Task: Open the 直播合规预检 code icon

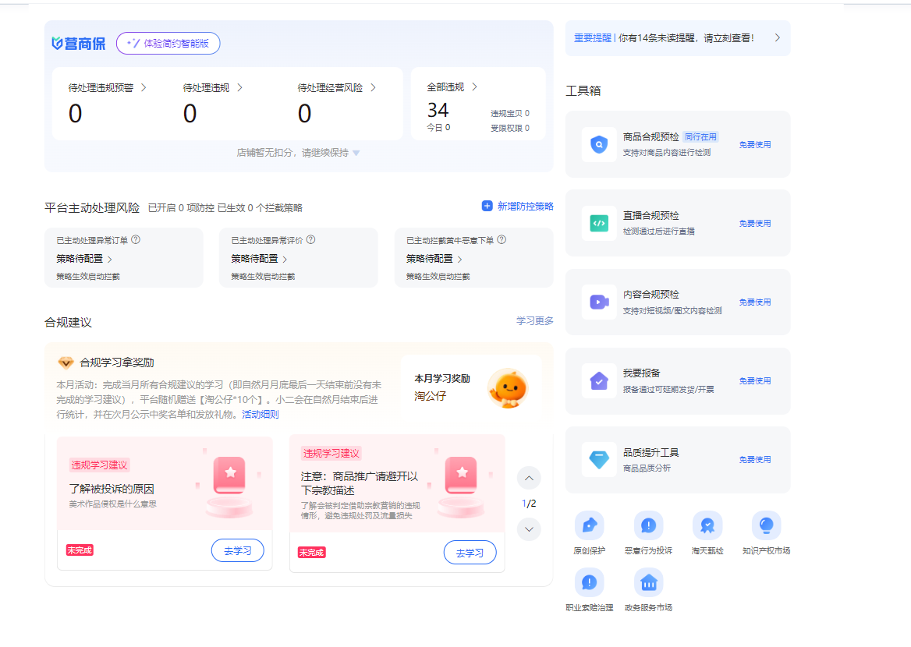Action: click(x=598, y=223)
